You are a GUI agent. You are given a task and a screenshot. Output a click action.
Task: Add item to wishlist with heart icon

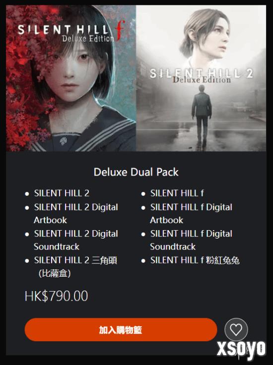coord(236,329)
